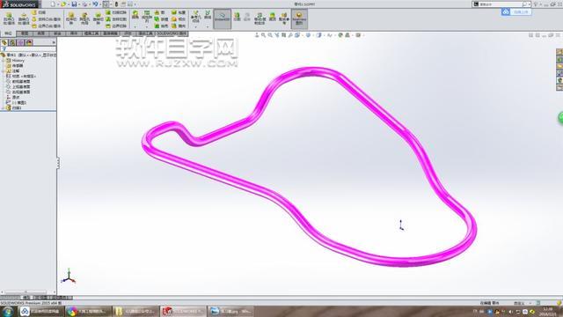The width and height of the screenshot is (563, 317).
Task: Choose the Swept Cut tool
Action: [x=116, y=12]
